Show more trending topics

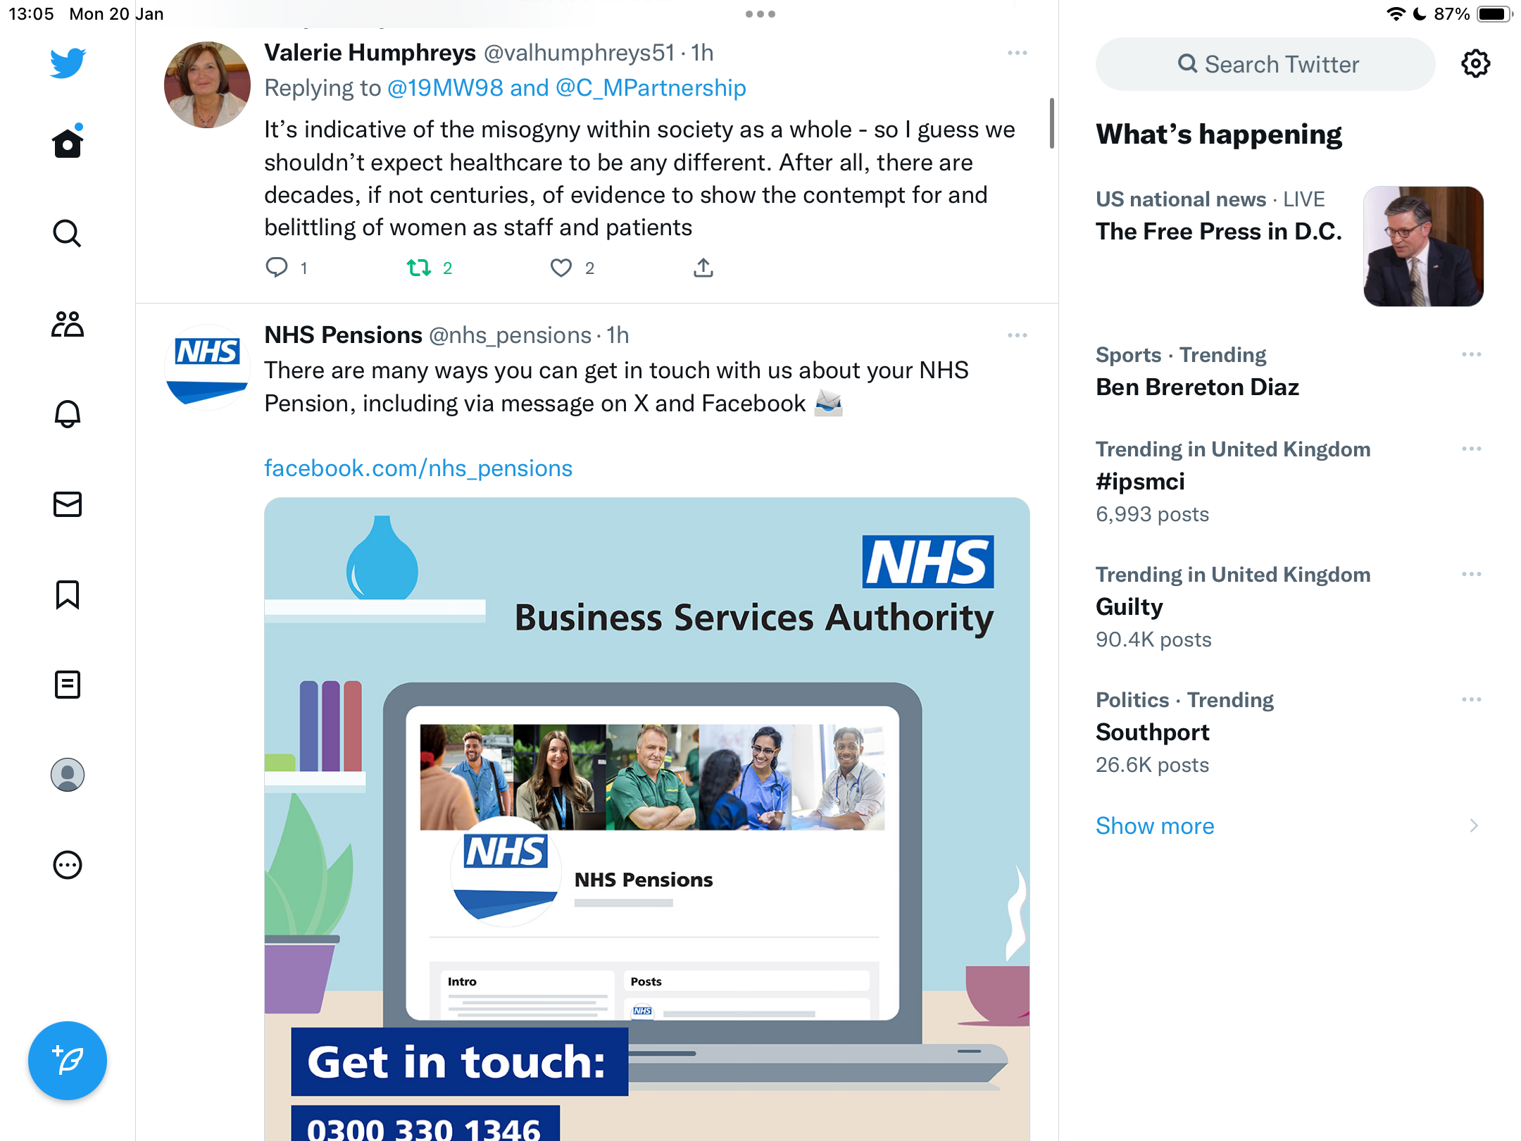pyautogui.click(x=1155, y=825)
